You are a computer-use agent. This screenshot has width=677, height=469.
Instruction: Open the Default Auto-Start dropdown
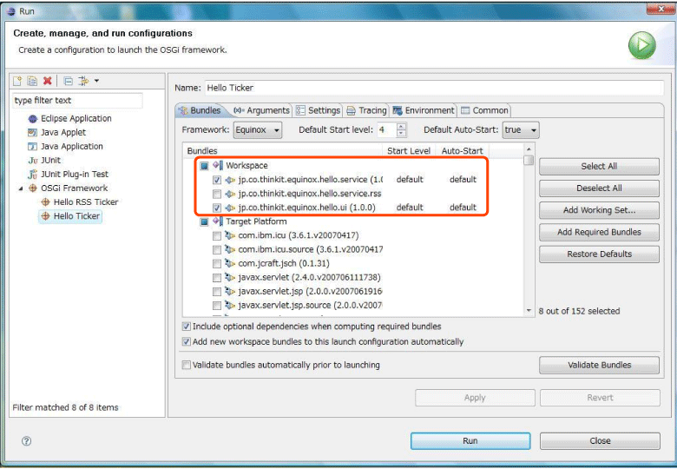(x=521, y=130)
